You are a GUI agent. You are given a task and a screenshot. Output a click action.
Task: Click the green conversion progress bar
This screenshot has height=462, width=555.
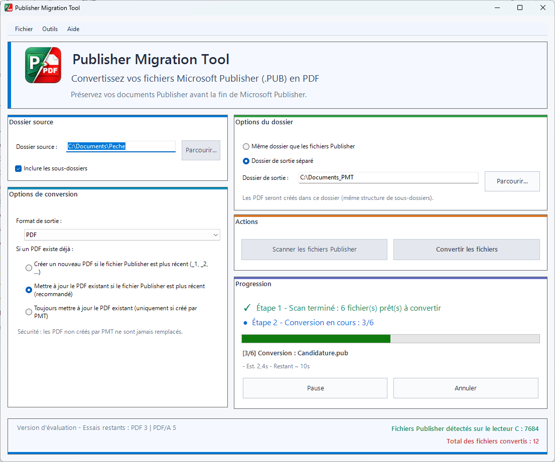click(391, 339)
